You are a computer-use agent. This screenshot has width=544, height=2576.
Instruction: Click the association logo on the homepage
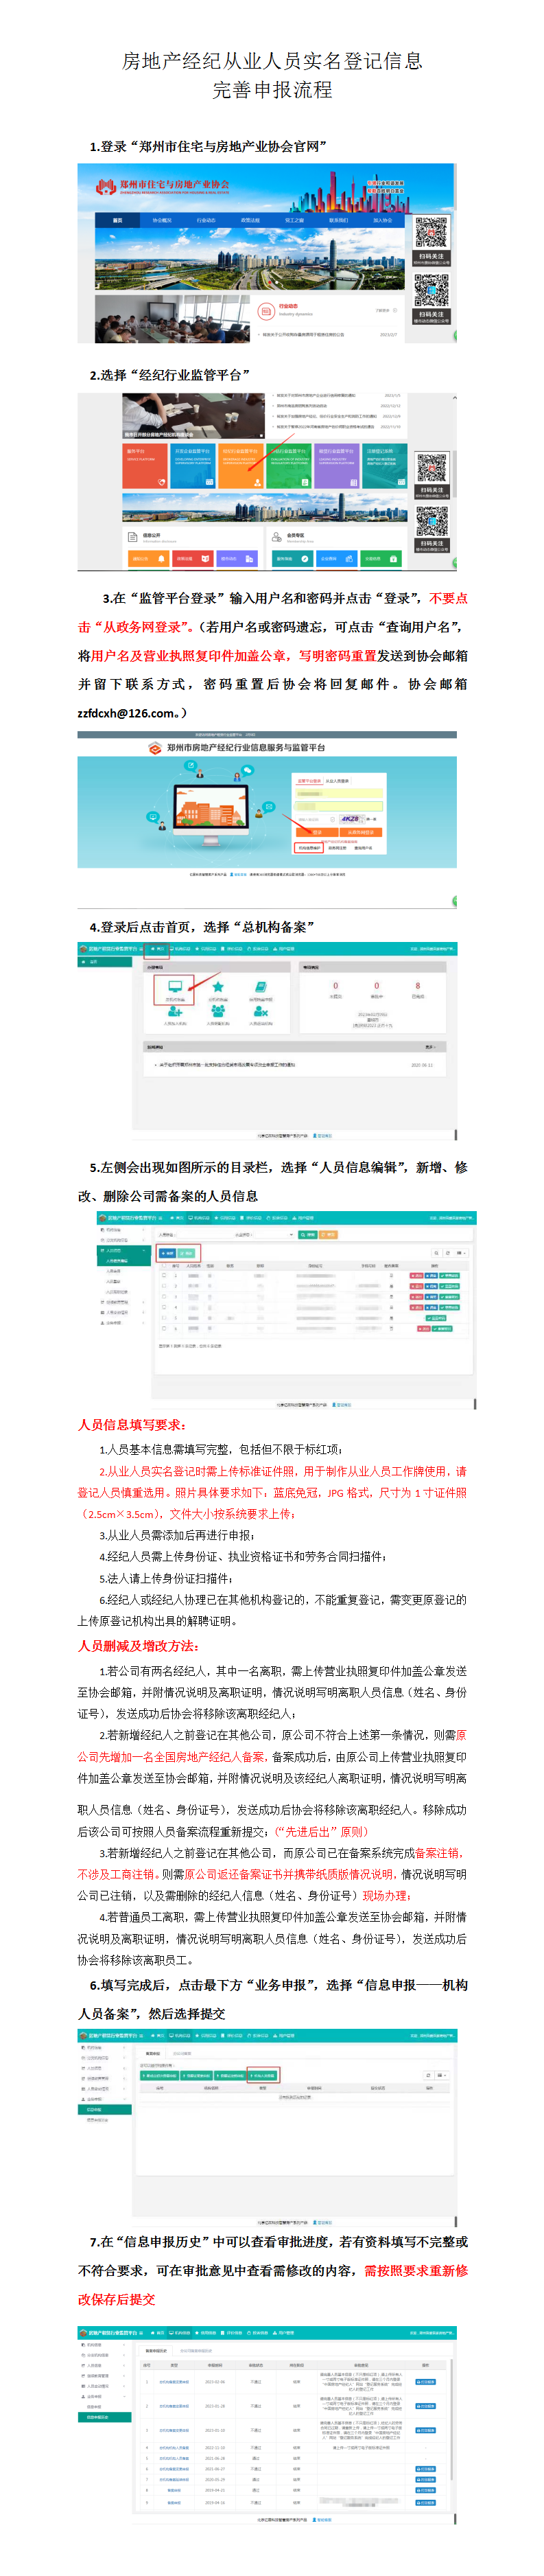[x=105, y=186]
